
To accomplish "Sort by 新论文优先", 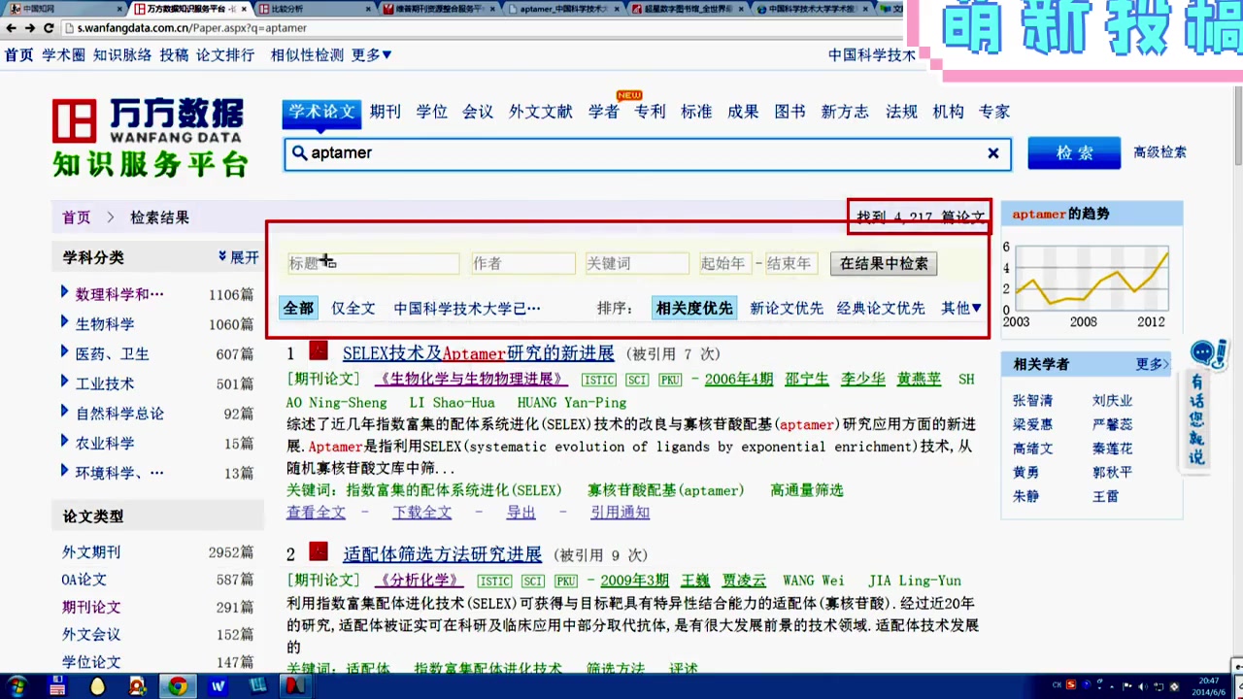I will pos(787,308).
